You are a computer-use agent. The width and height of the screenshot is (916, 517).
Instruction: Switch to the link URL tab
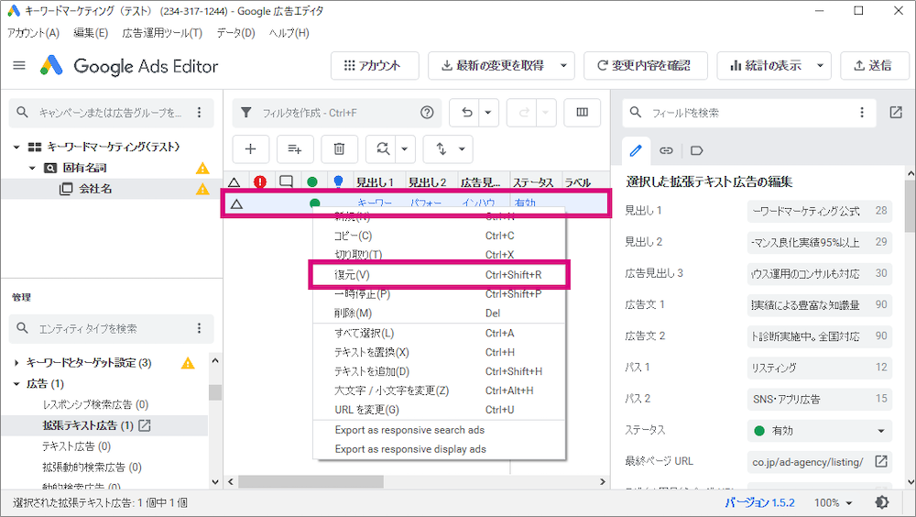[x=666, y=150]
